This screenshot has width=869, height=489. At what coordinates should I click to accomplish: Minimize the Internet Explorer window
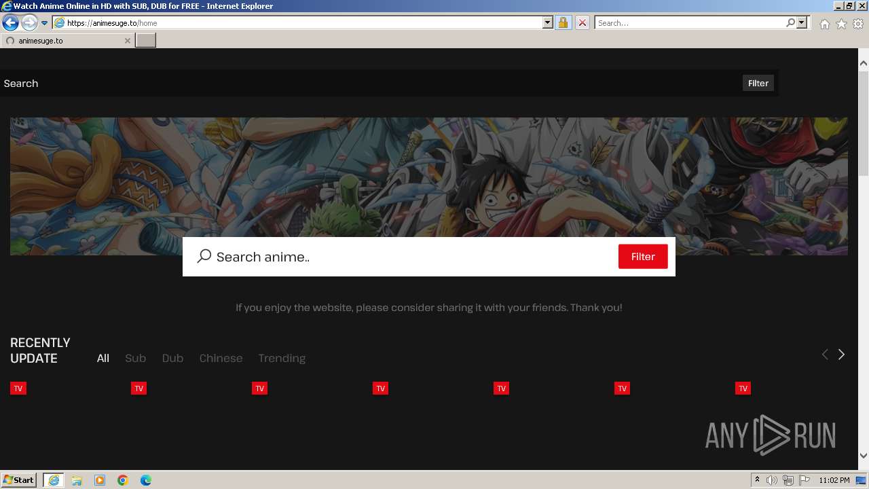point(838,5)
